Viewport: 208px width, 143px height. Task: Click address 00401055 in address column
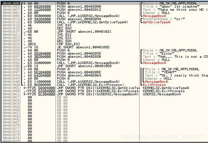(11, 88)
